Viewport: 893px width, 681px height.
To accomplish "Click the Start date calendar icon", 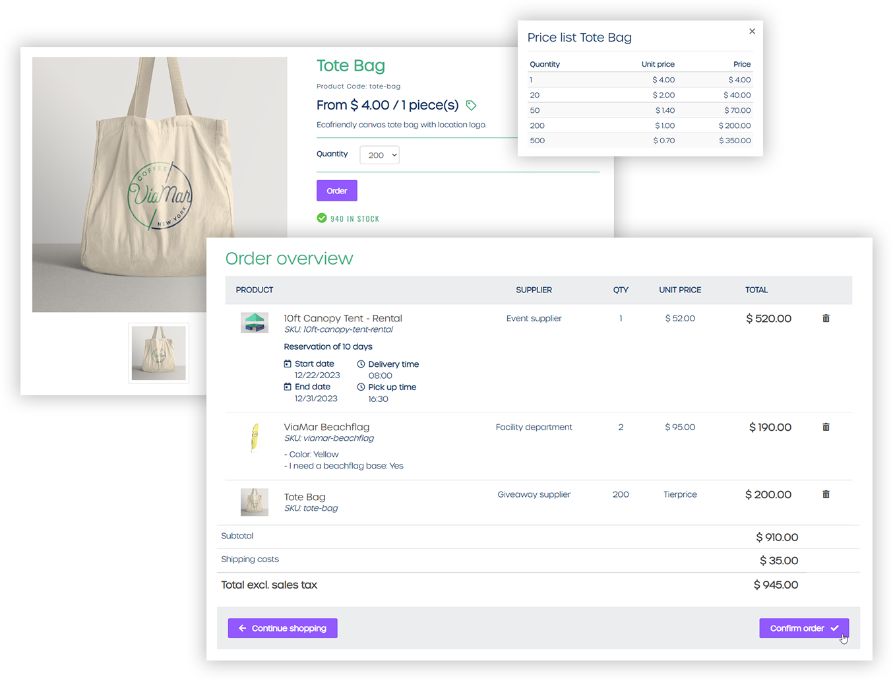I will click(288, 364).
